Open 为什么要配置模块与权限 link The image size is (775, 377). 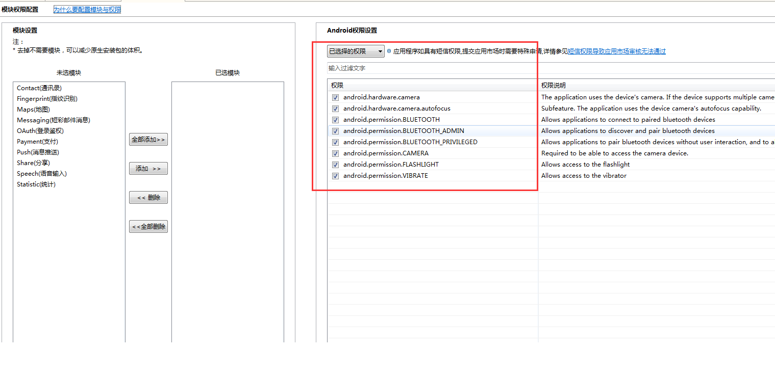click(x=87, y=9)
